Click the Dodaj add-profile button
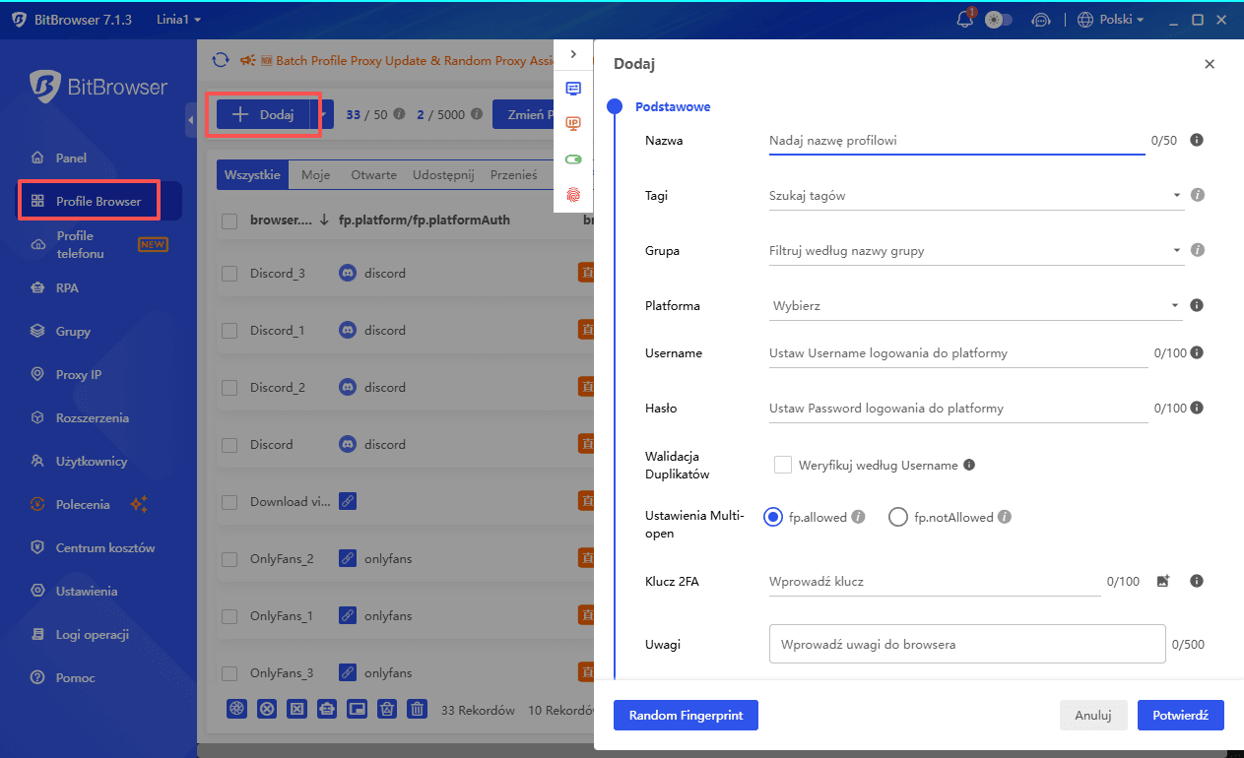The image size is (1244, 758). coord(263,114)
